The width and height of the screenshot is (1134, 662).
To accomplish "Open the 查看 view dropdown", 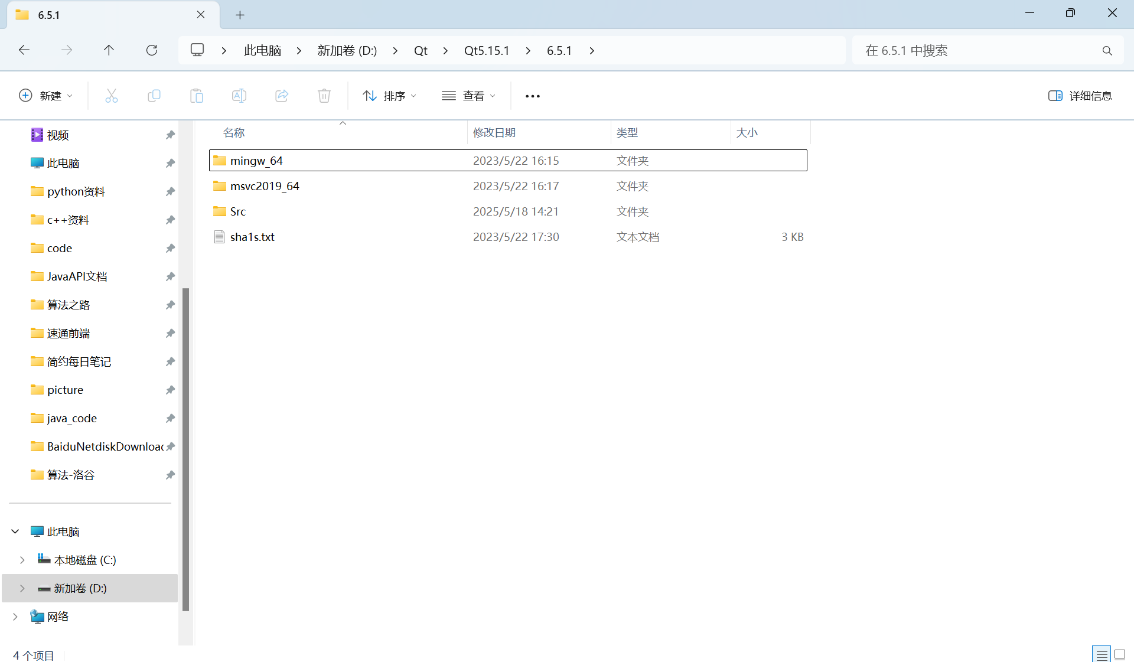I will click(x=469, y=96).
